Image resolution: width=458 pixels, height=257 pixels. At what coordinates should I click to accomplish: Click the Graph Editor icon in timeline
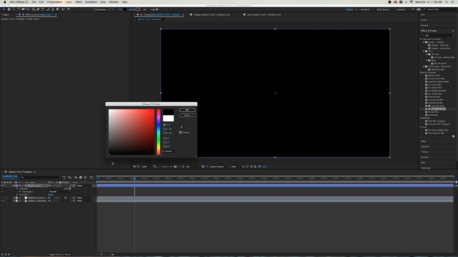(x=91, y=177)
